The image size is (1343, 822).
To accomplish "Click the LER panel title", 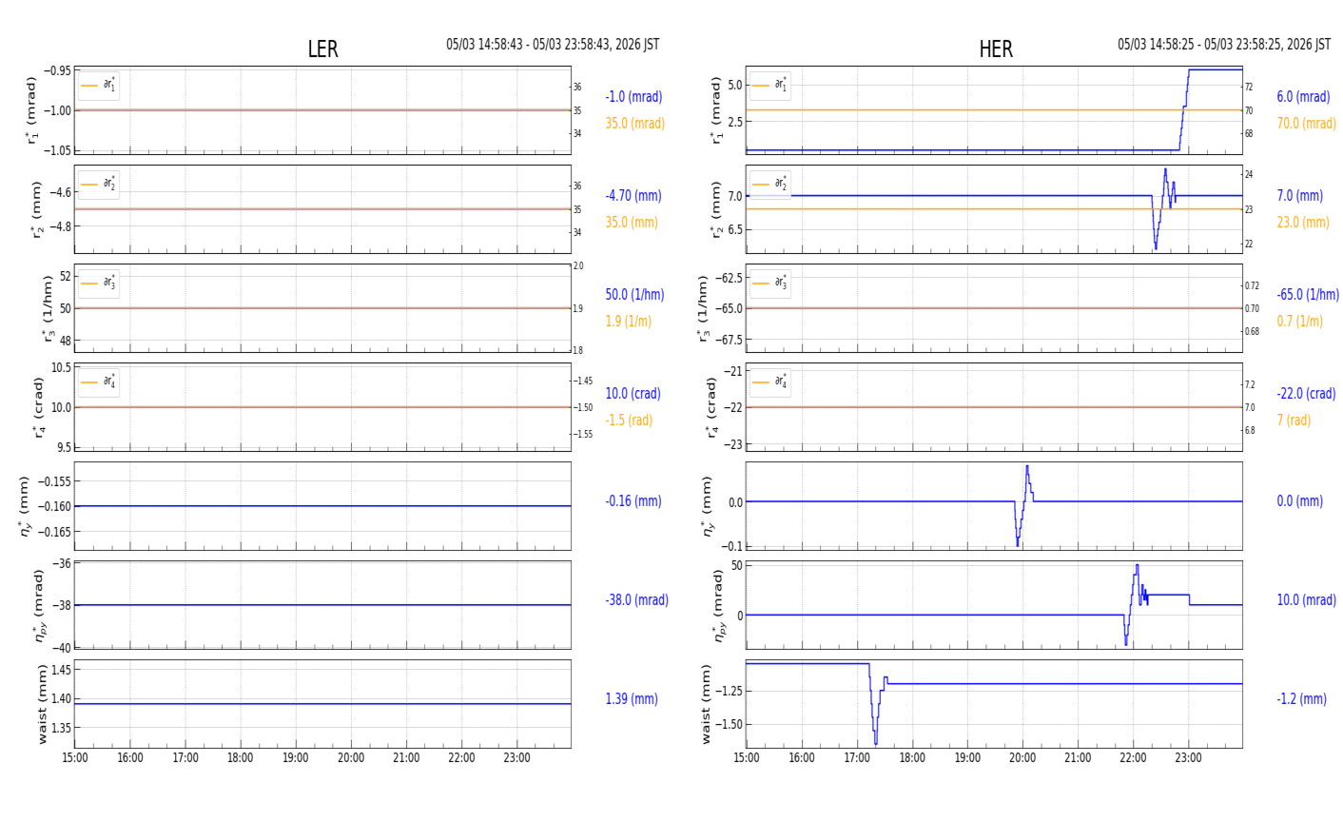I will 322,49.
